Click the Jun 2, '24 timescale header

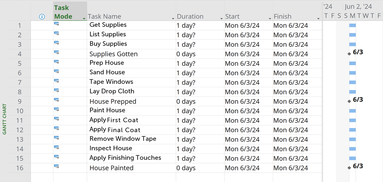point(358,7)
